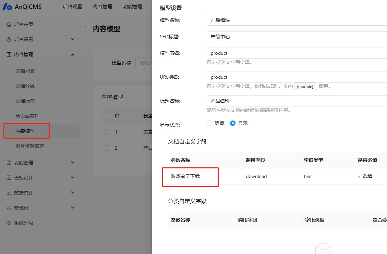
Task: Select the 隐藏 radio button
Action: (x=209, y=123)
